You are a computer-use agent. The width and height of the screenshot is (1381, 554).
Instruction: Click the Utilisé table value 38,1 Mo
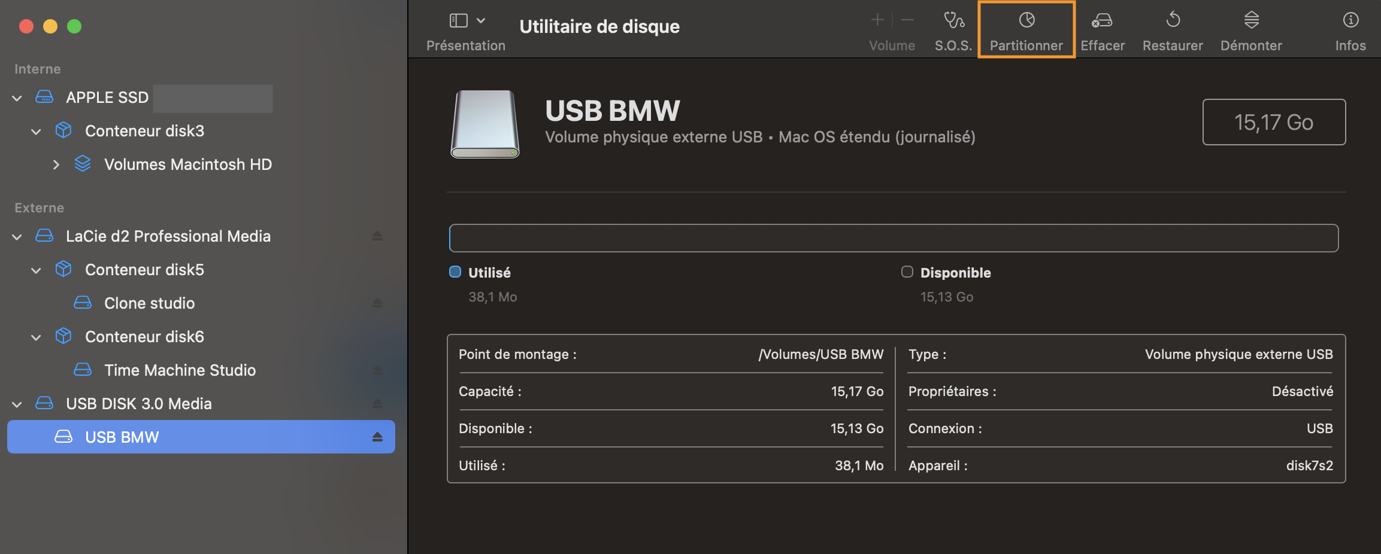pyautogui.click(x=859, y=465)
